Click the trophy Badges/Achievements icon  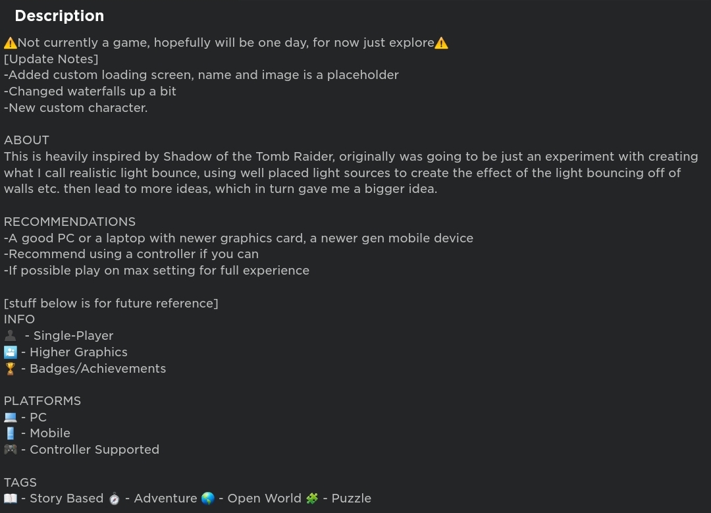click(11, 368)
